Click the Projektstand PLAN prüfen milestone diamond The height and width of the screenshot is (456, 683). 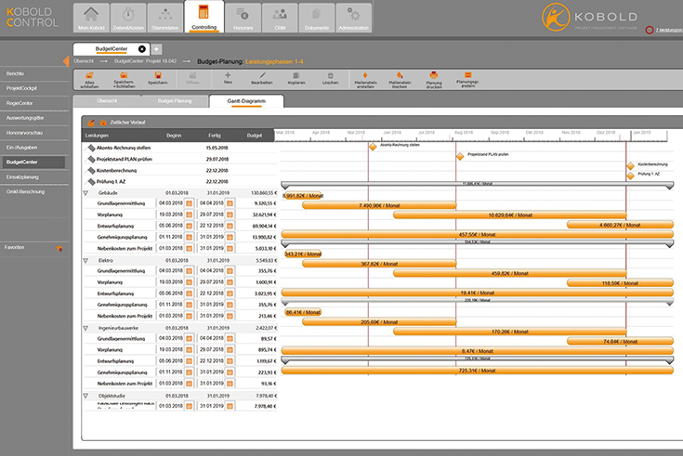pyautogui.click(x=459, y=155)
